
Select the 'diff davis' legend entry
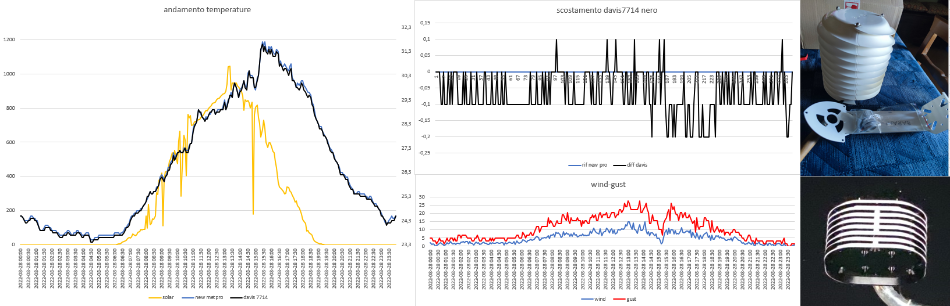(637, 165)
